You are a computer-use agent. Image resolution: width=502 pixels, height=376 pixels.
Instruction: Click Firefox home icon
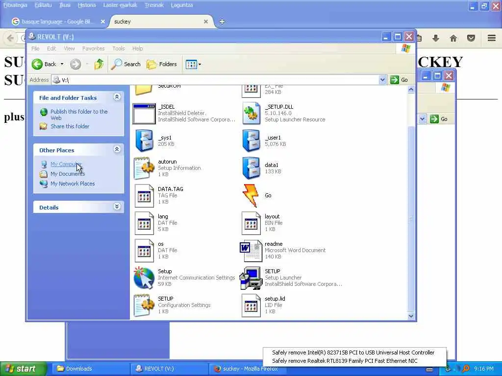(453, 38)
